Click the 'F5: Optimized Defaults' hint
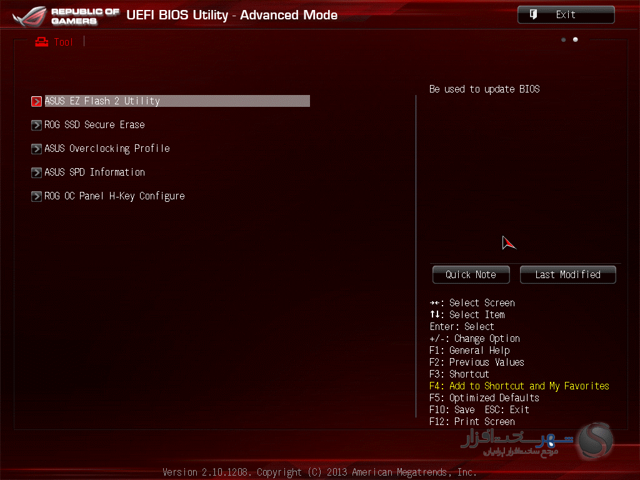This screenshot has width=640, height=480. click(x=484, y=398)
